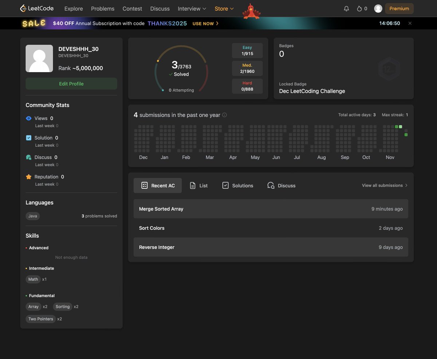Image resolution: width=437 pixels, height=359 pixels.
Task: Click the Reputation star icon
Action: click(29, 177)
